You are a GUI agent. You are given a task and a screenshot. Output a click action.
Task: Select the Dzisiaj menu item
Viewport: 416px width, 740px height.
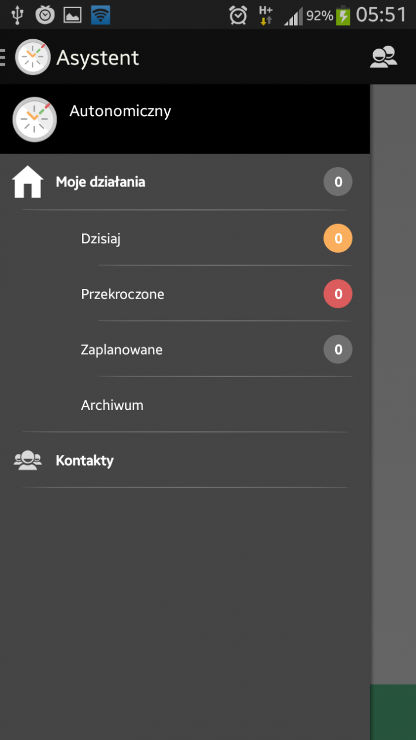216,239
